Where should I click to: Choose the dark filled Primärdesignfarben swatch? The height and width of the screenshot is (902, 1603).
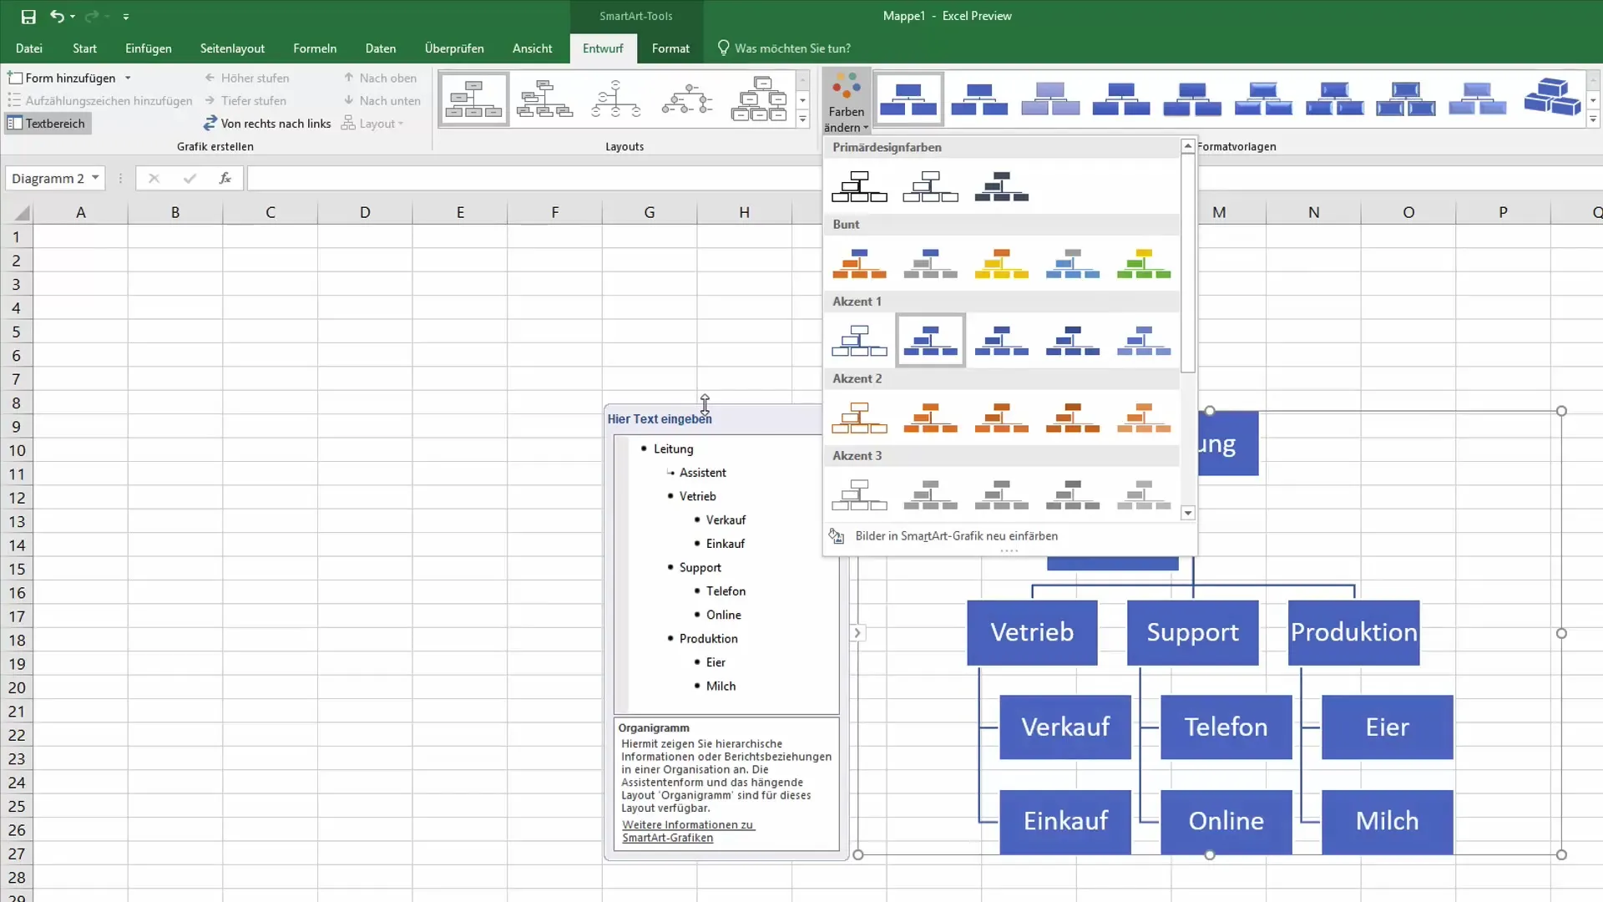[x=1002, y=186]
